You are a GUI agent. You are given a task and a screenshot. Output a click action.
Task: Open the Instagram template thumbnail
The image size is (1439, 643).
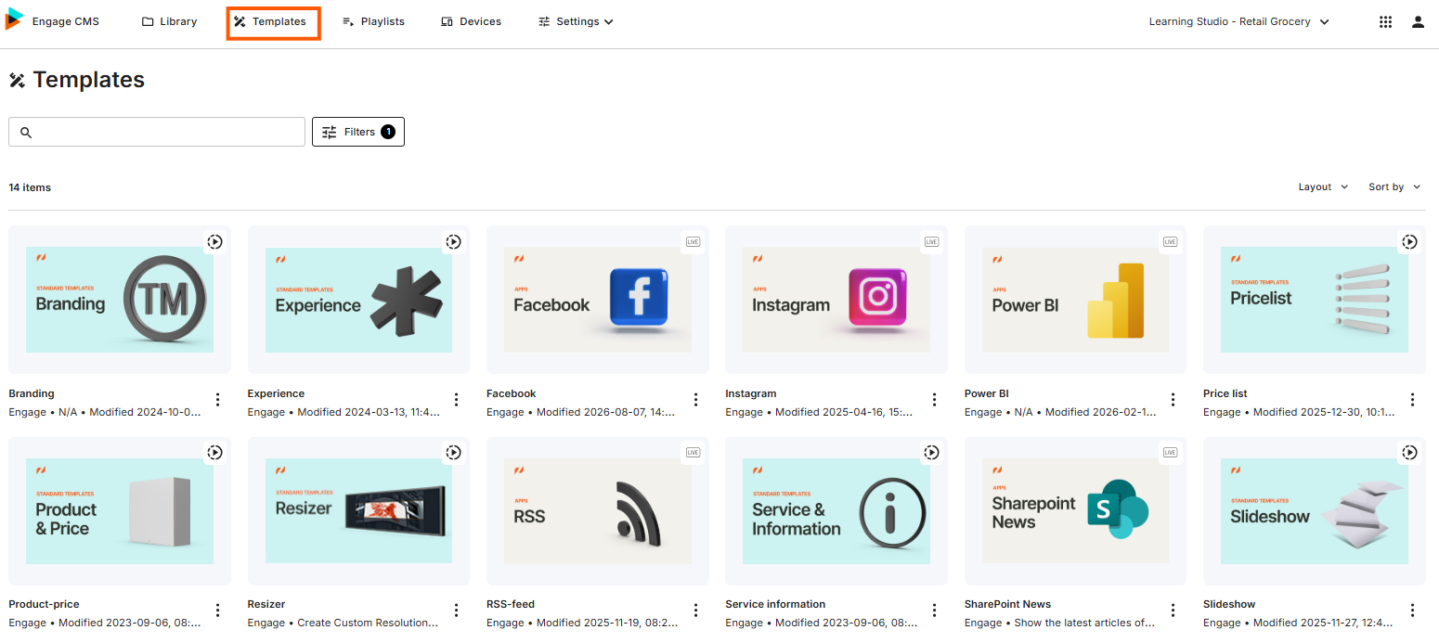coord(836,300)
